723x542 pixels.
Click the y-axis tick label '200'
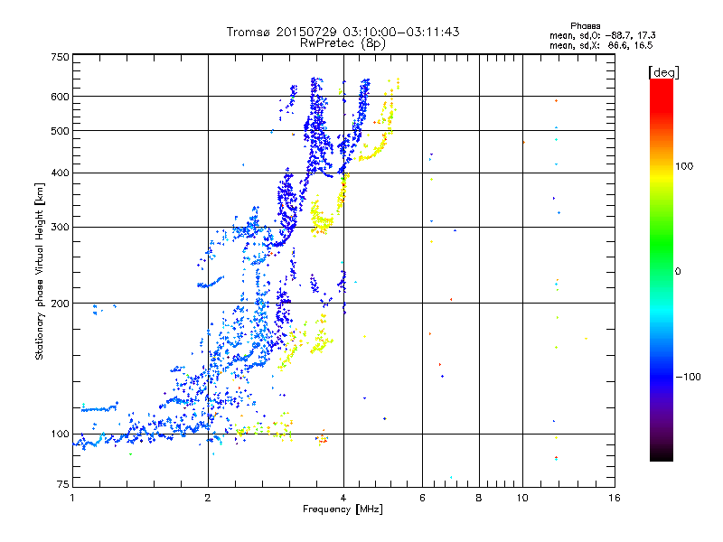point(61,304)
